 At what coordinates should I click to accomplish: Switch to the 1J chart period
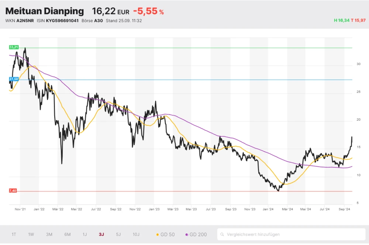click(85, 234)
